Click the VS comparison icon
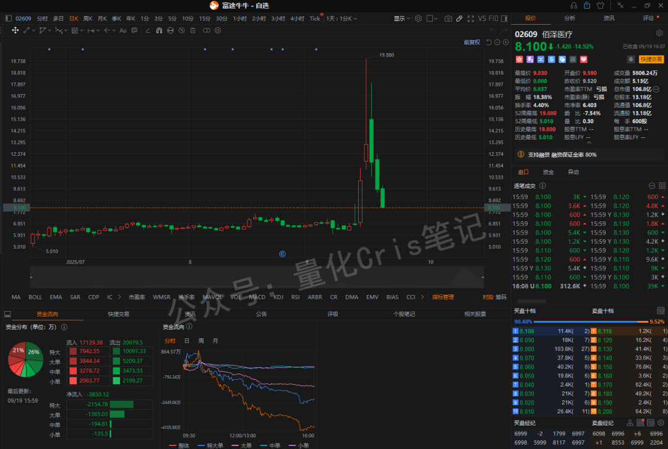Screen dimensions: 668x449 point(482,18)
